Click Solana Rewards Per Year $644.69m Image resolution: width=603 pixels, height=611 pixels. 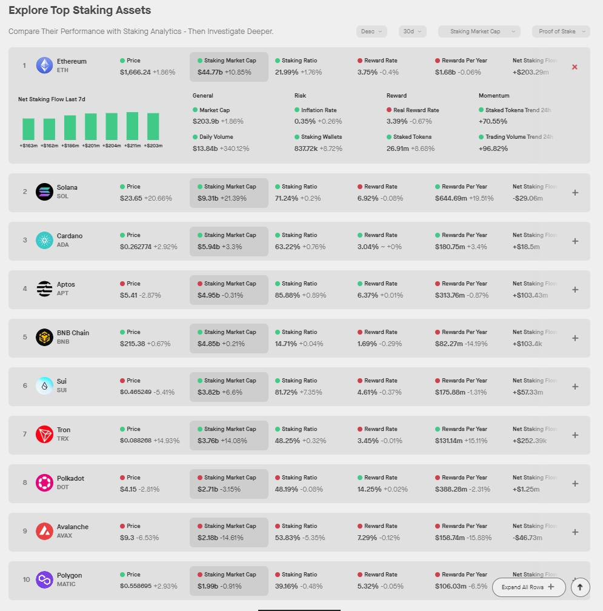(451, 198)
